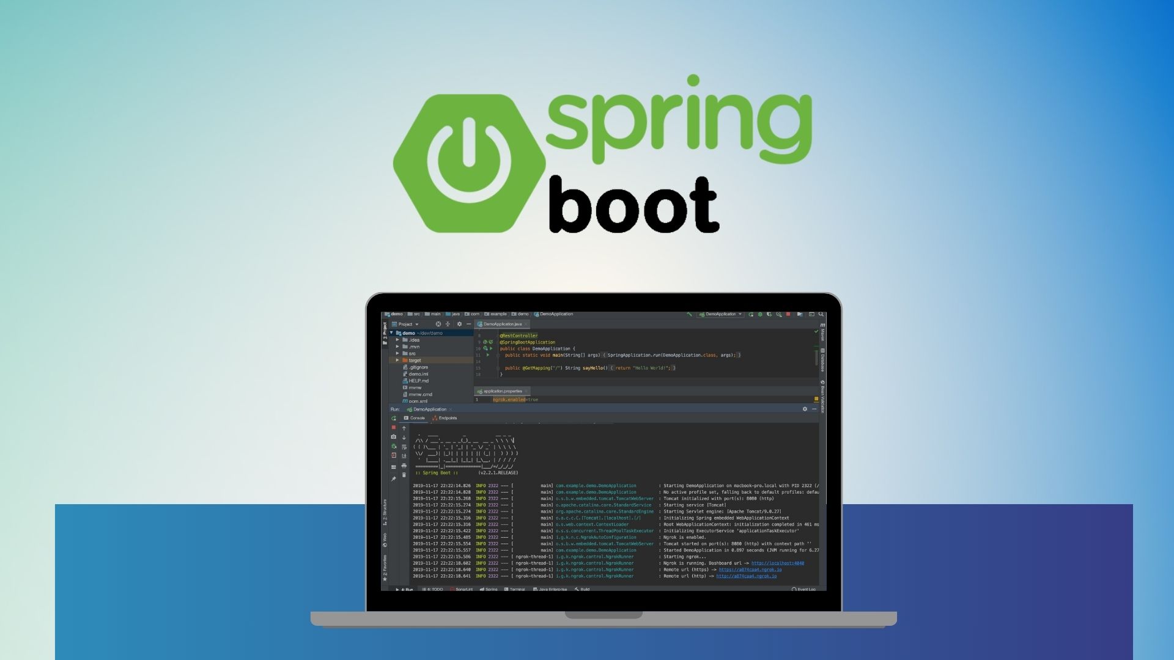Click the Build project hammer icon
This screenshot has width=1174, height=660.
pyautogui.click(x=690, y=314)
